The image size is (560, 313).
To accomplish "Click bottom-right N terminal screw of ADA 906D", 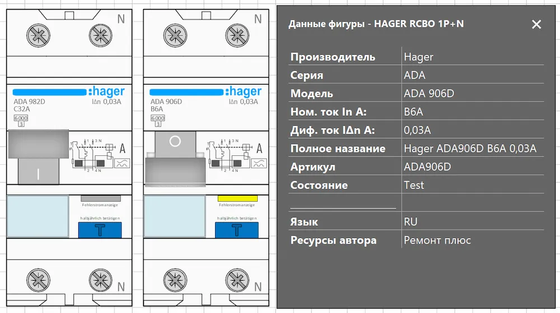I will [237, 280].
